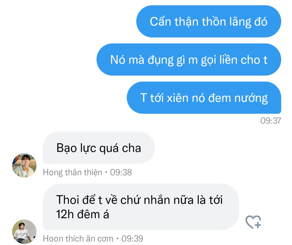Click the word 'nướng' in blue bubble
Screen dimensions: 292x245
point(251,98)
